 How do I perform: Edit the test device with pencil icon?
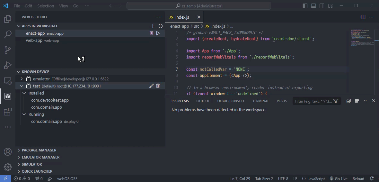(x=152, y=86)
